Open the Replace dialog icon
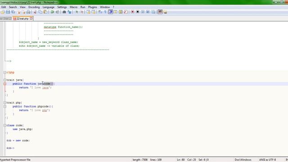Image resolution: width=288 pixels, height=162 pixels. point(69,12)
